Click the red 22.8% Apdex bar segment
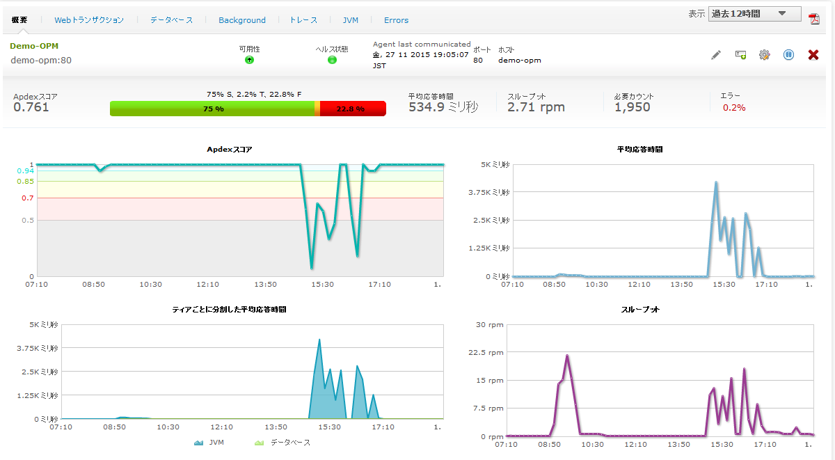Screen dimensions: 835x460 [352, 109]
